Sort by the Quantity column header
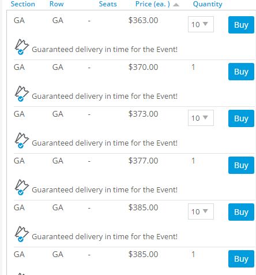The height and width of the screenshot is (275, 256). click(208, 4)
